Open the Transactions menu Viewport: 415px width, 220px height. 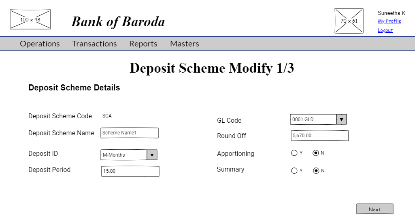pyautogui.click(x=94, y=44)
